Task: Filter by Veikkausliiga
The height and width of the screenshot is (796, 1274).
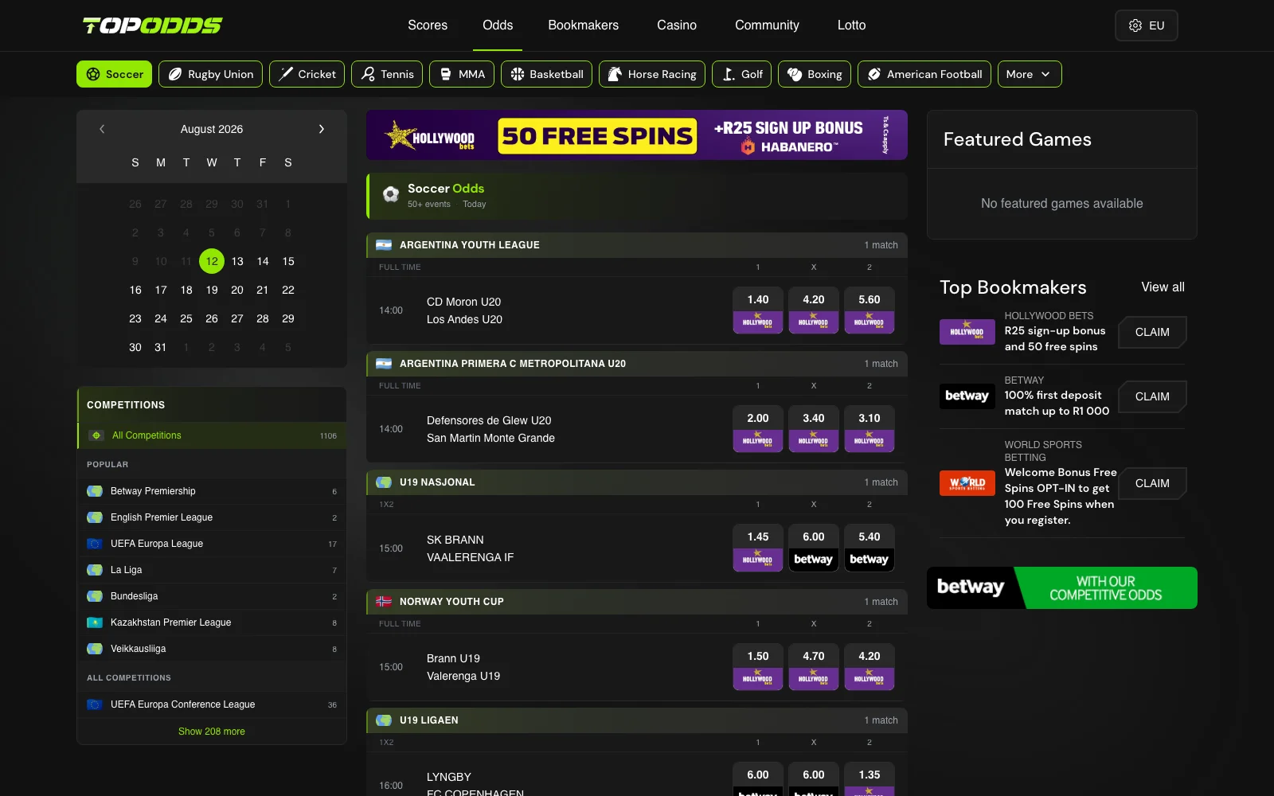Action: pyautogui.click(x=212, y=649)
